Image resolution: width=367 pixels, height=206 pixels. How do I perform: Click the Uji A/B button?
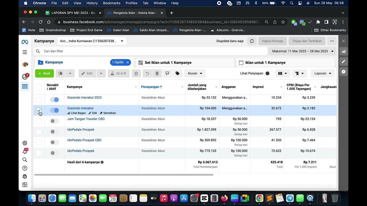[x=119, y=73]
